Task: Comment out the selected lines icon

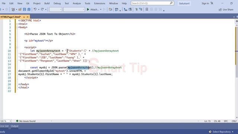Action: point(136,10)
